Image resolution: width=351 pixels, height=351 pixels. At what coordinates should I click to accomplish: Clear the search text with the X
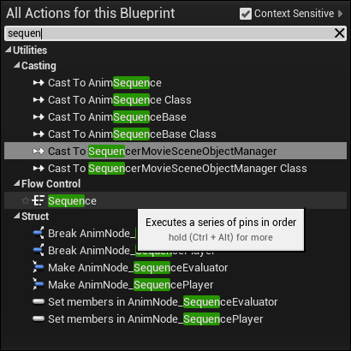[x=339, y=33]
